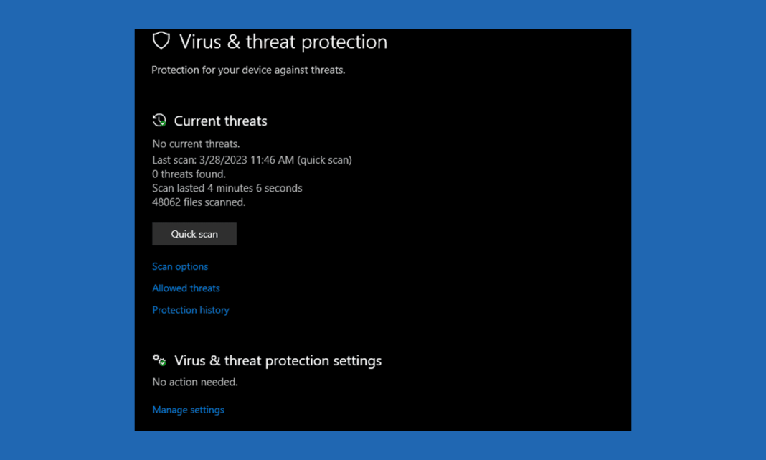Open Protection history
This screenshot has height=460, width=766.
190,309
